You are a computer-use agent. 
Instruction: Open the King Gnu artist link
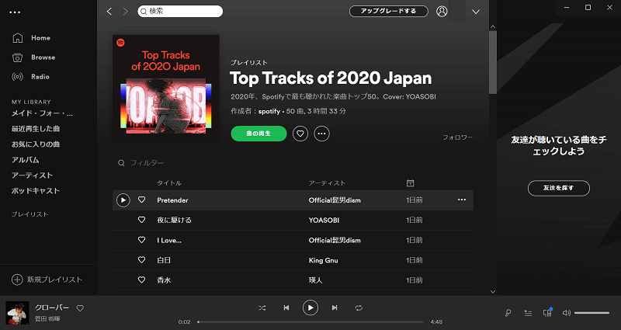tap(323, 260)
